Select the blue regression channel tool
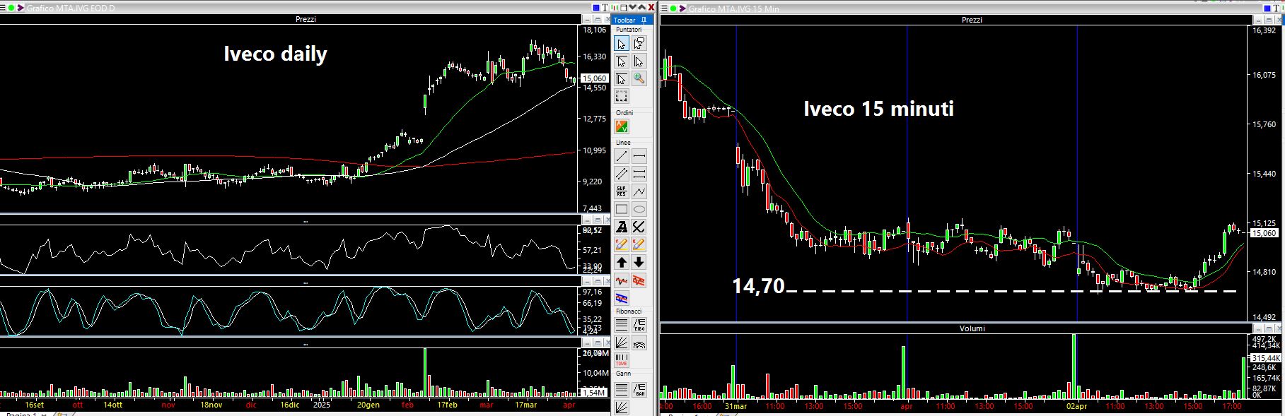This screenshot has height=416, width=1285. pos(621,297)
